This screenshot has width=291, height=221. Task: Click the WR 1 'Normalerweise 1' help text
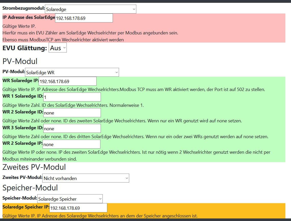click(x=73, y=105)
